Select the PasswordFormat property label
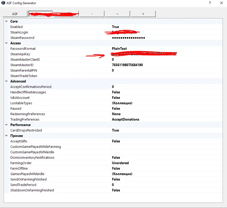Screen dimensions: 227x208 coord(23,48)
